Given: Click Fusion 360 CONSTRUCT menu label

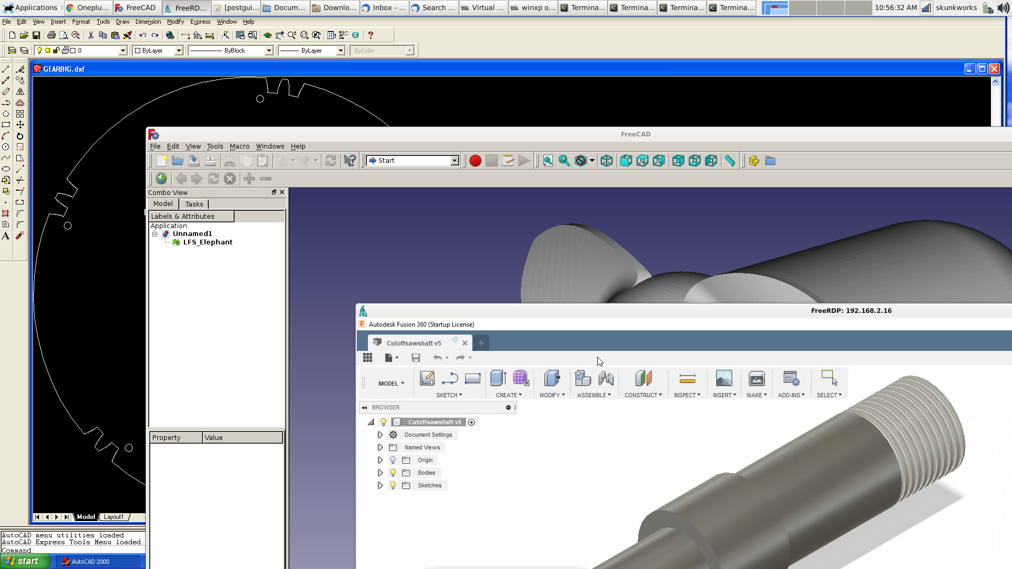Looking at the screenshot, I should pyautogui.click(x=643, y=395).
